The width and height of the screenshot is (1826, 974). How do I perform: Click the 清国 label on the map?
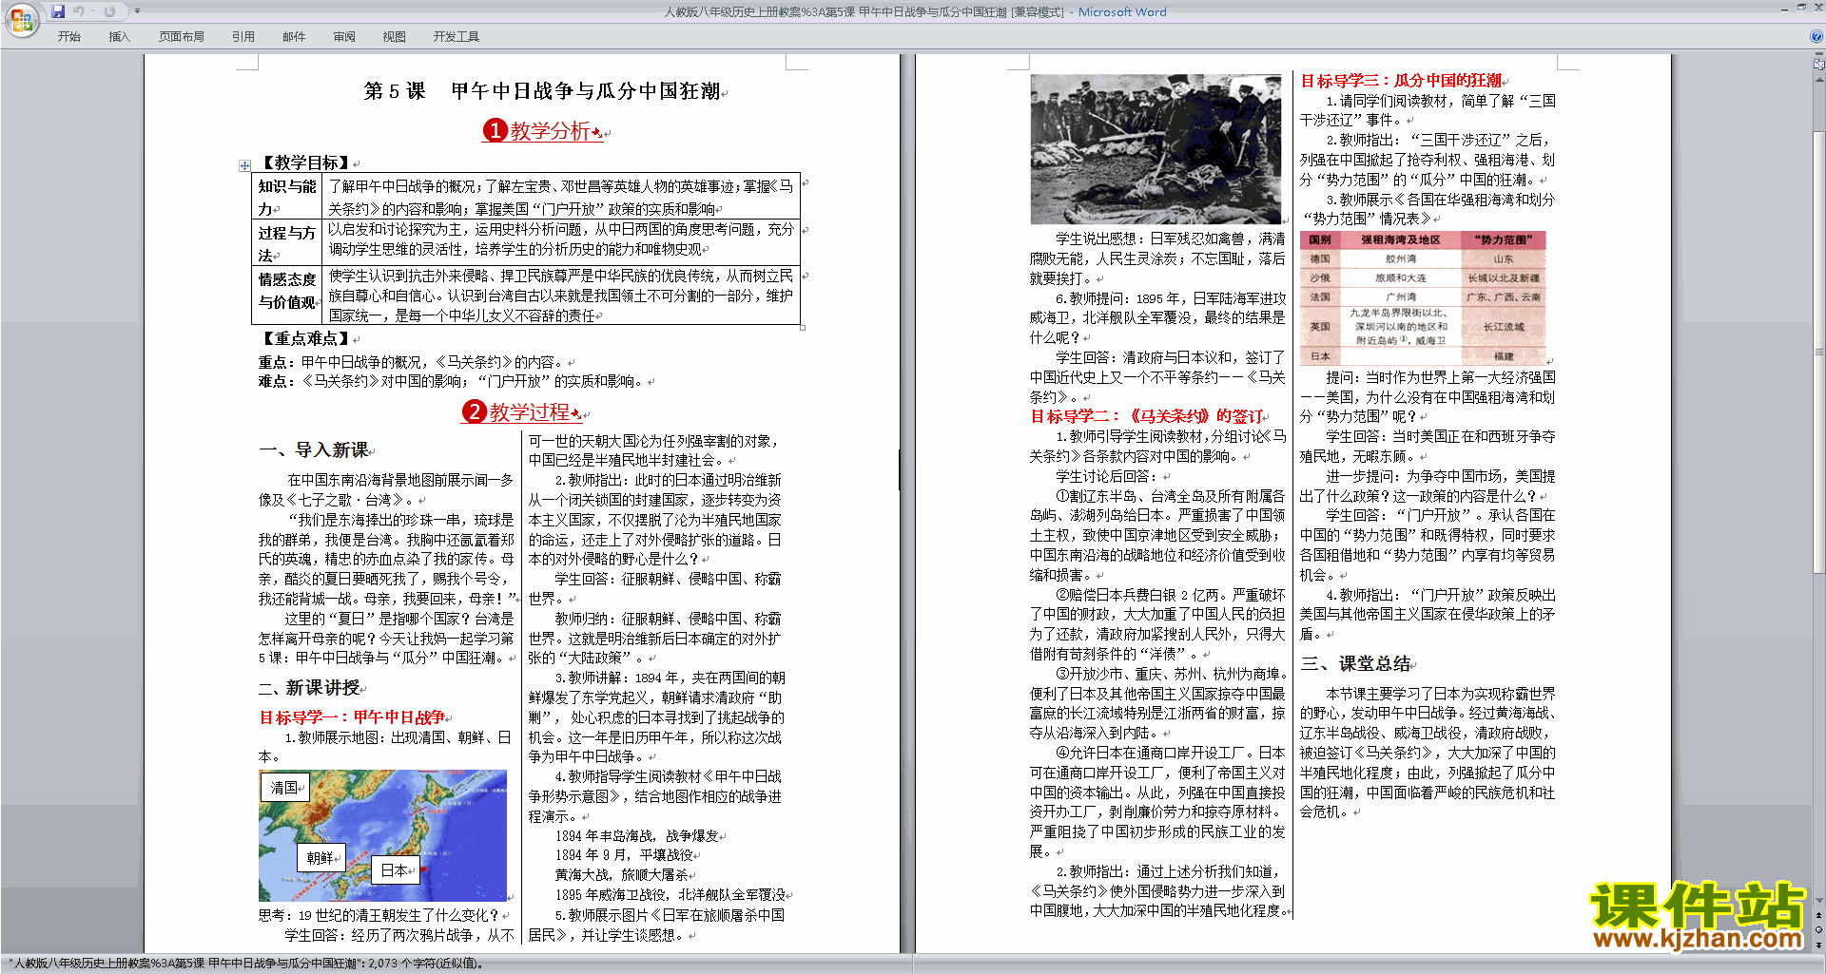284,788
